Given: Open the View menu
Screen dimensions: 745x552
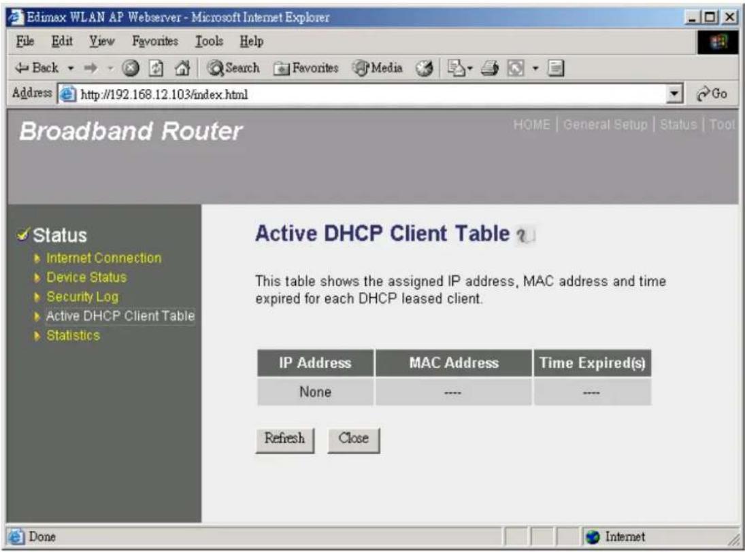Looking at the screenshot, I should (101, 41).
